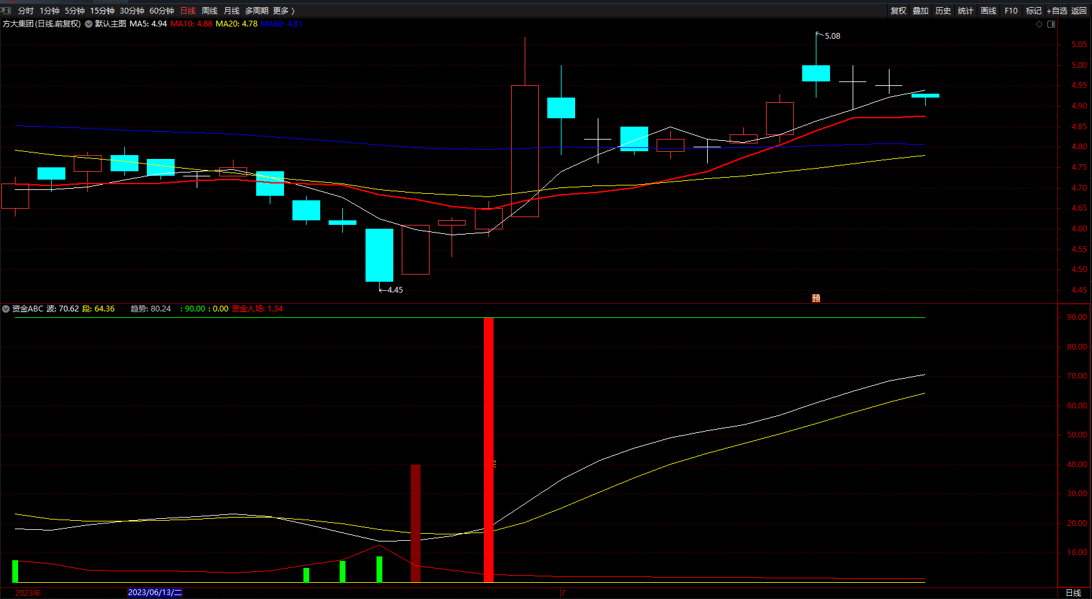The height and width of the screenshot is (599, 1092).
Task: Click the tall red 资金入场 bar
Action: pyautogui.click(x=489, y=450)
